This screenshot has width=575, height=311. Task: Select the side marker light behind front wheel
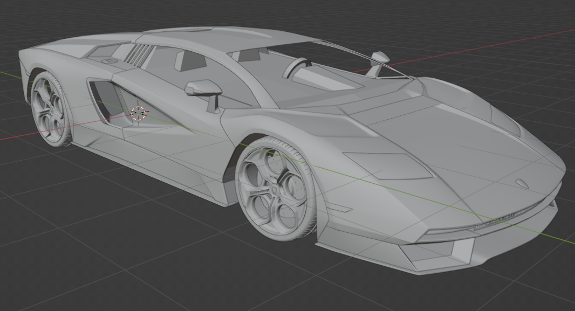click(340, 208)
